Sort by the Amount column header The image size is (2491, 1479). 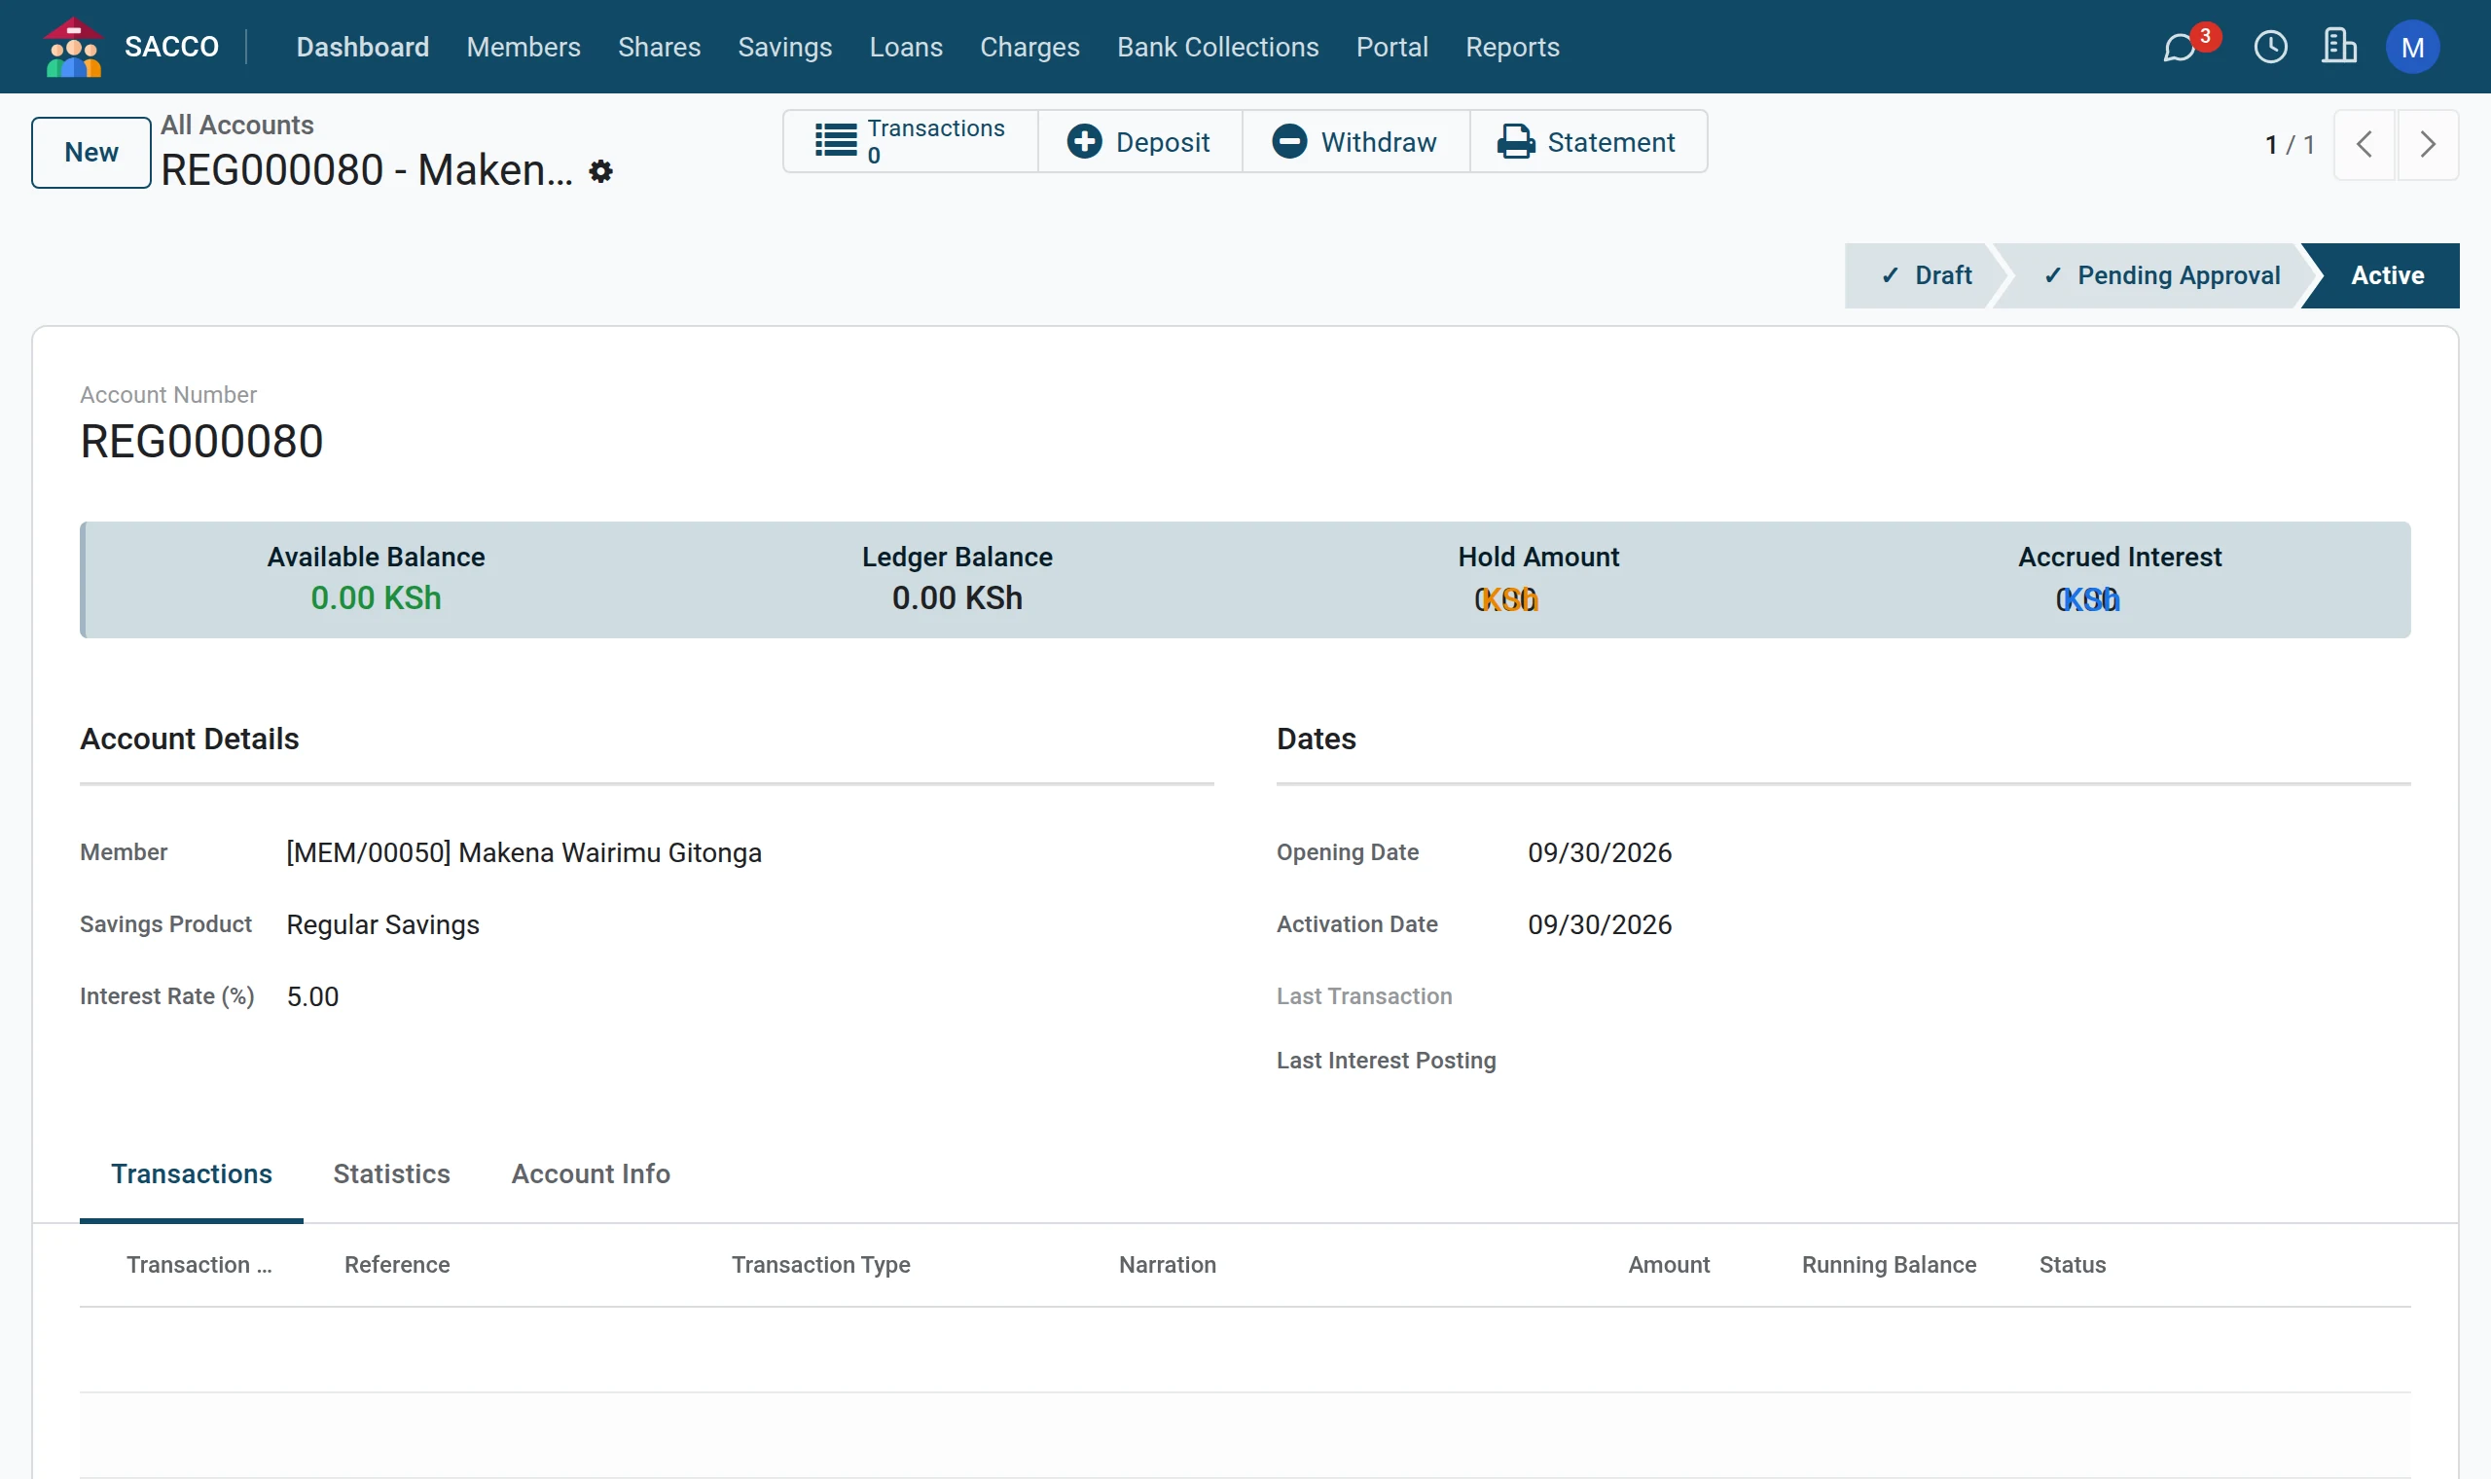click(x=1669, y=1265)
